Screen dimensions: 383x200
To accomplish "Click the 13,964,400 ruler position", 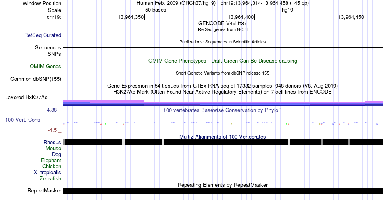I will (241, 17).
